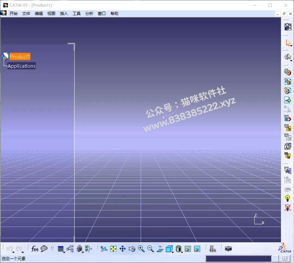Insert a new Product with gear-on-document icon
294x263 pixels.
point(287,81)
